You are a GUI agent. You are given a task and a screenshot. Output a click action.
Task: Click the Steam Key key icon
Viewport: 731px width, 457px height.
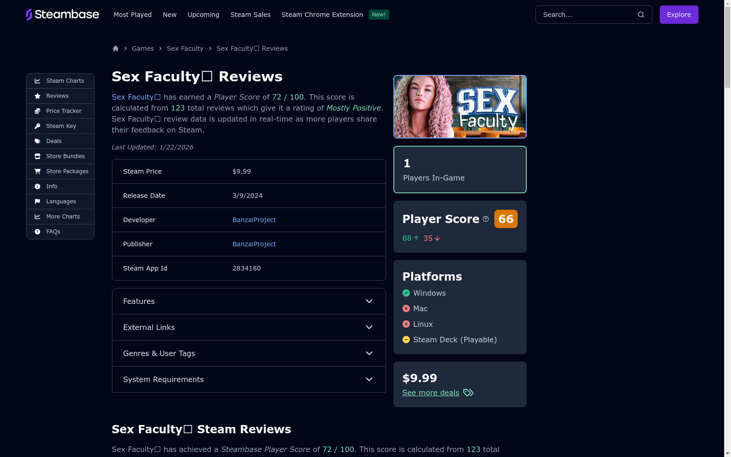pyautogui.click(x=37, y=126)
